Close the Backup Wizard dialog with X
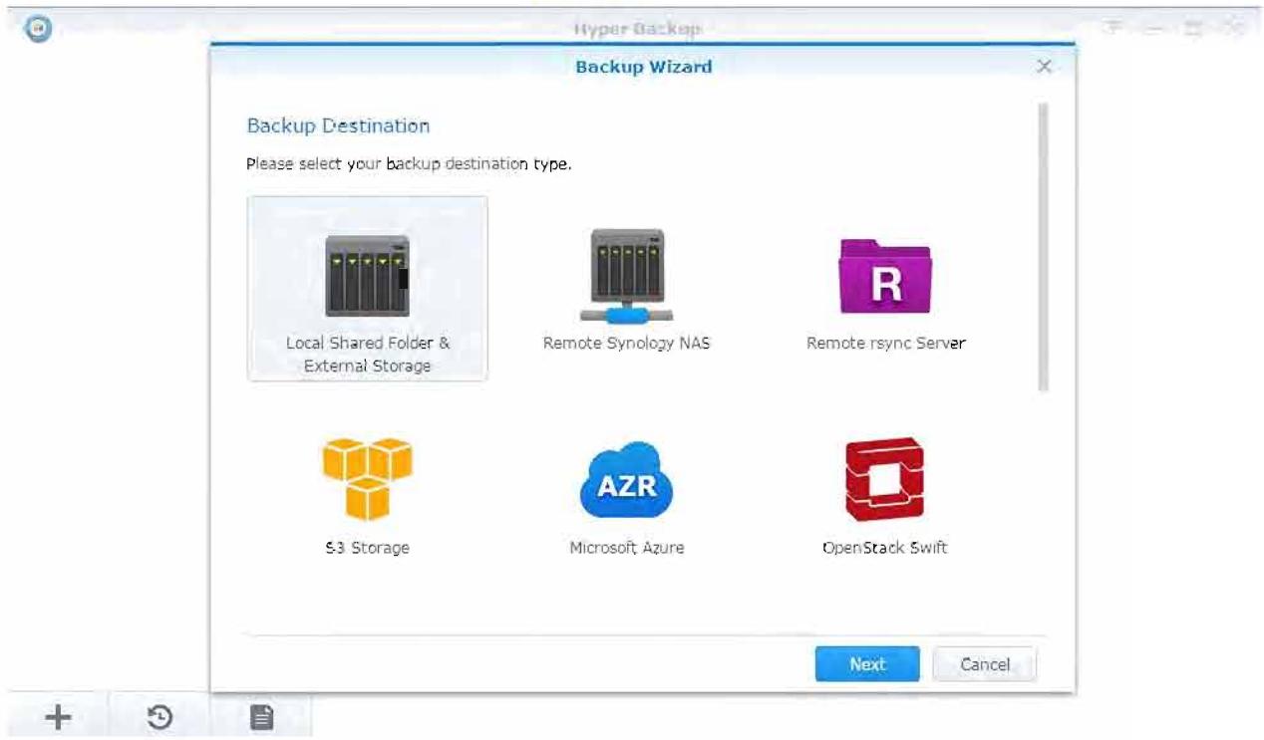1264x740 pixels. (x=1044, y=67)
